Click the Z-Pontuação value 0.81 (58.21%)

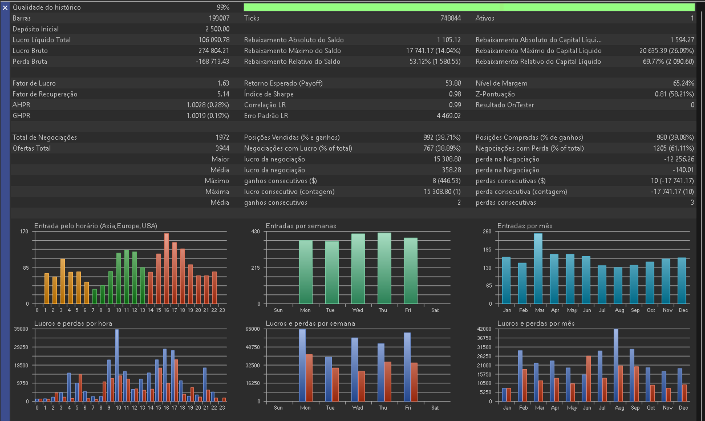[674, 94]
